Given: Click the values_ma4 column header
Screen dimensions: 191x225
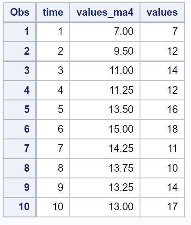Looking at the screenshot, I should pyautogui.click(x=105, y=12).
